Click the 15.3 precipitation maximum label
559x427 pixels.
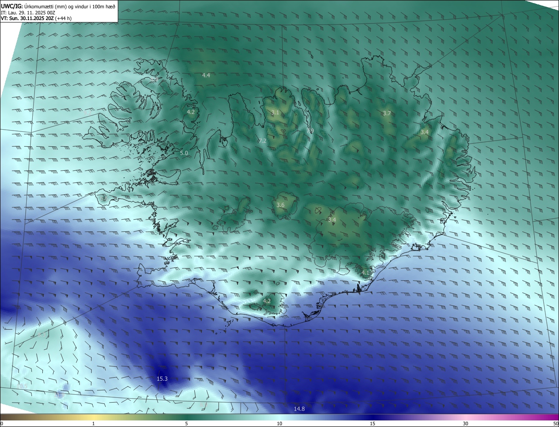coord(162,379)
